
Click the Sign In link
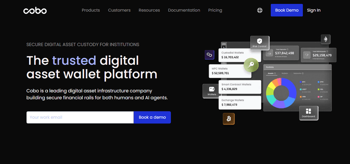314,10
